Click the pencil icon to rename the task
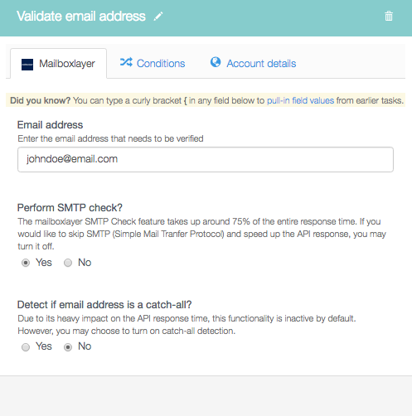The height and width of the screenshot is (416, 412). (158, 17)
